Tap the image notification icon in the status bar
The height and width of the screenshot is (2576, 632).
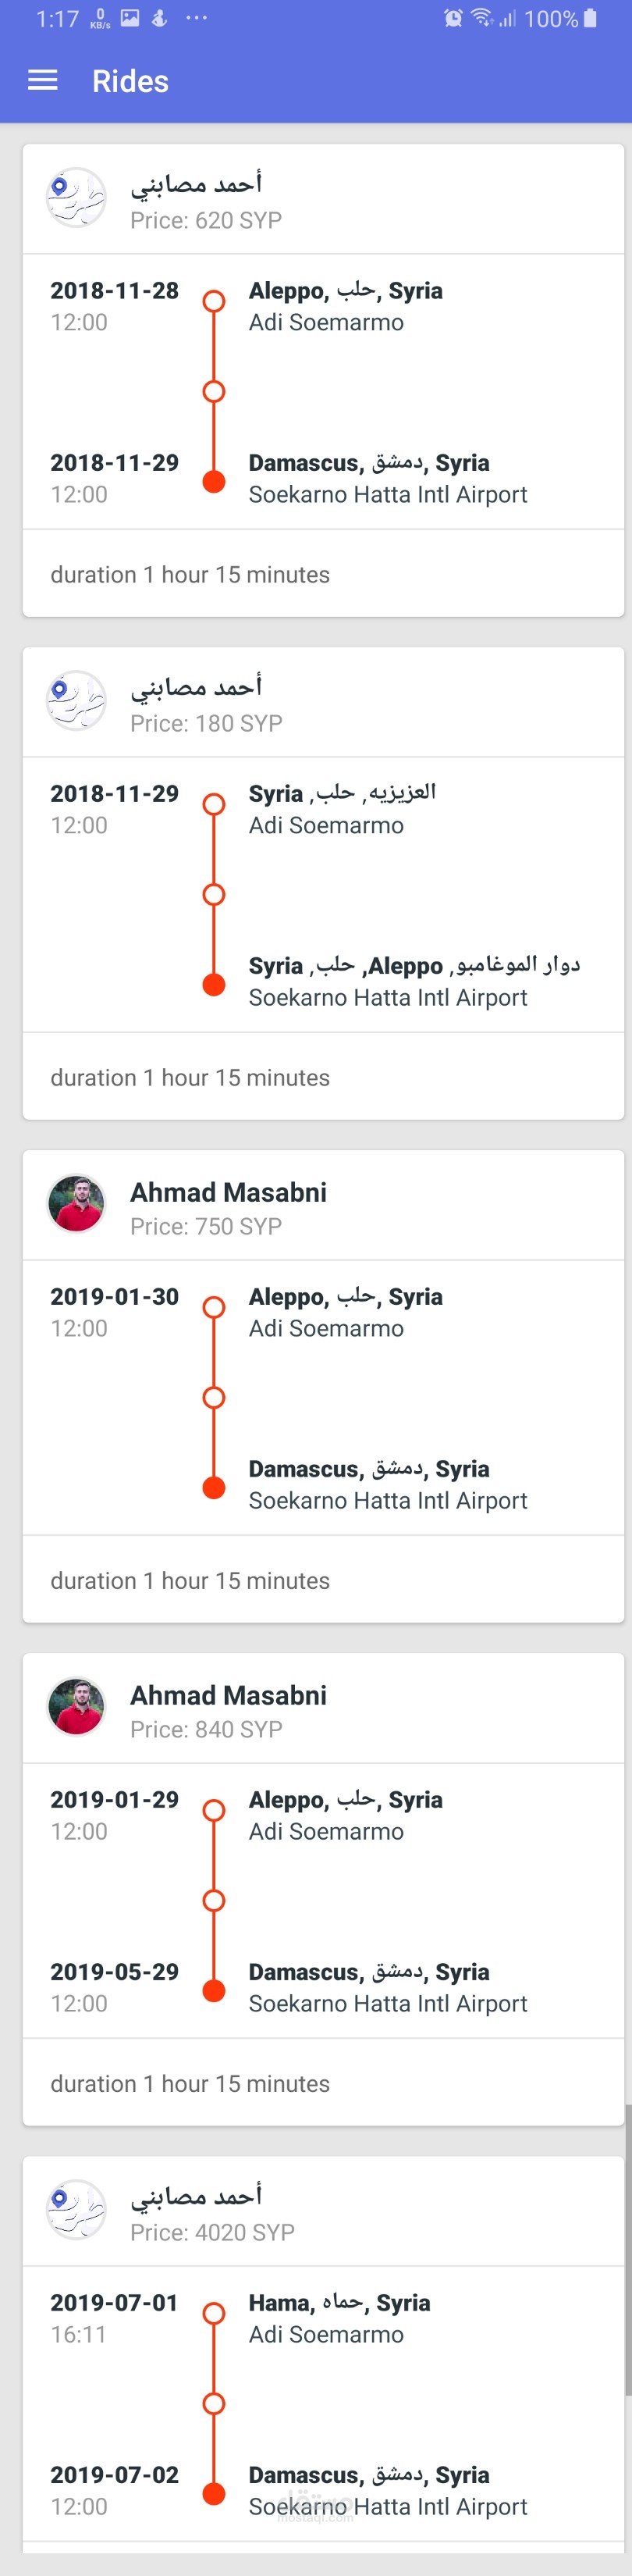click(x=130, y=18)
